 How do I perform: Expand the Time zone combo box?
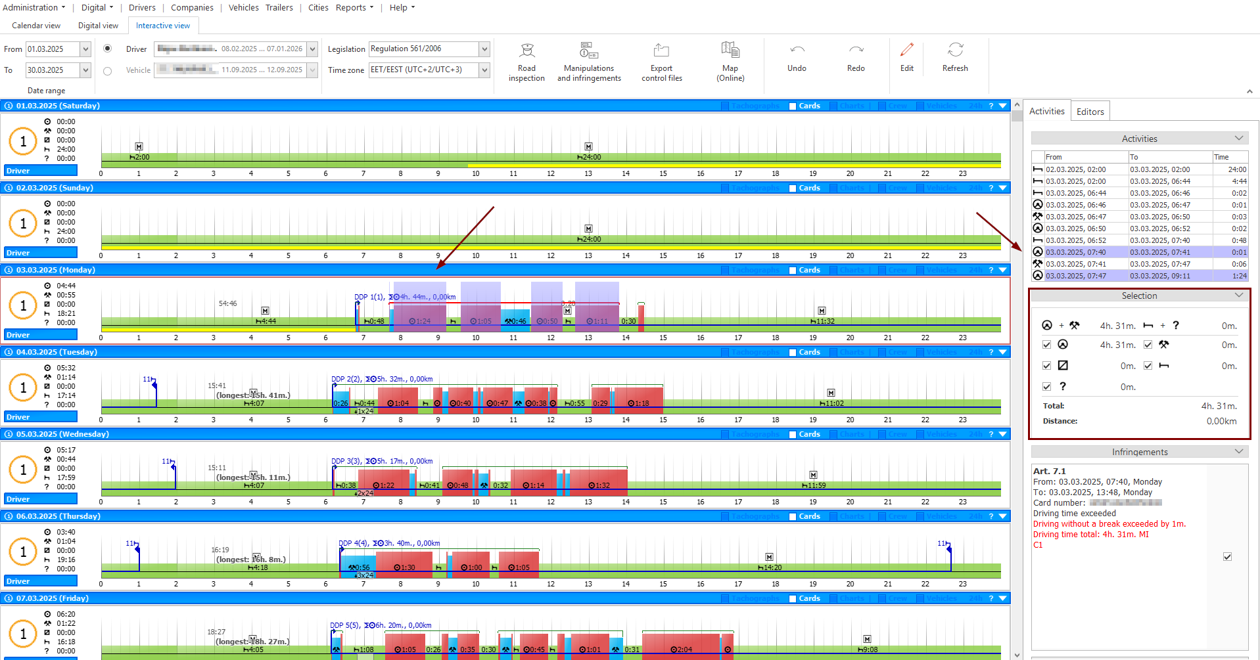484,70
